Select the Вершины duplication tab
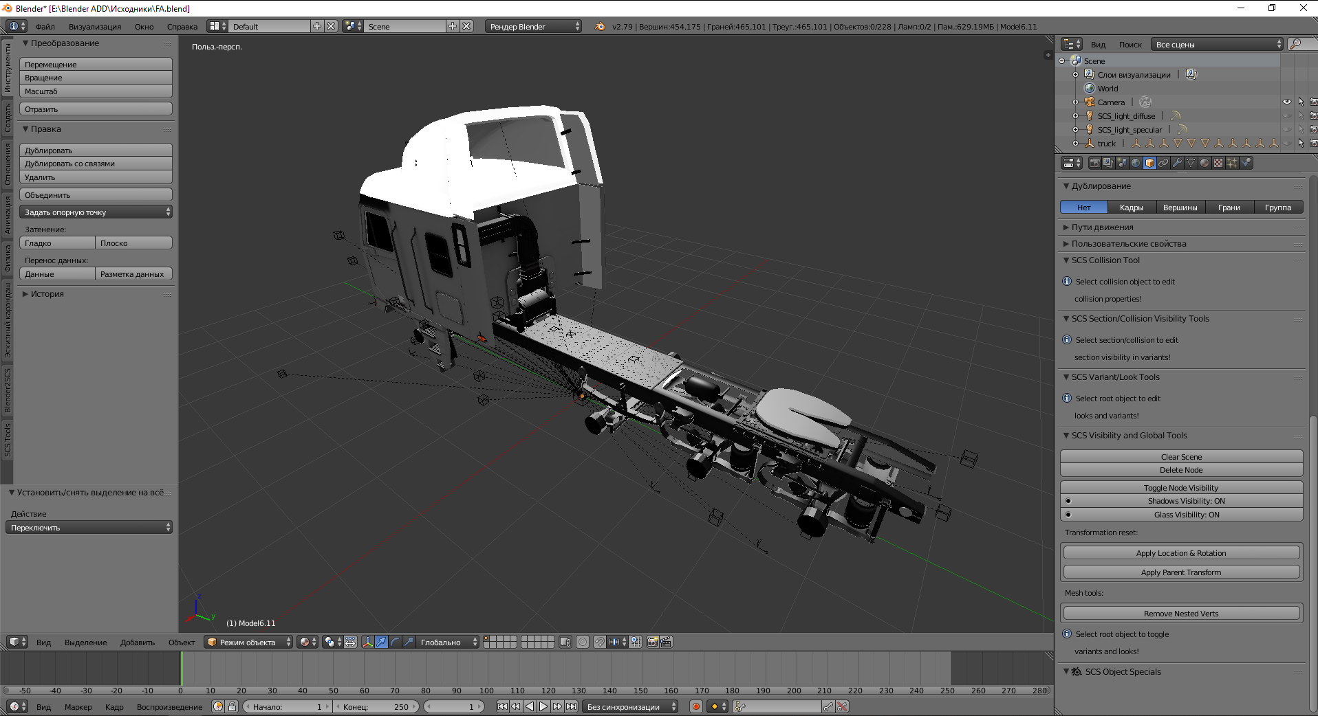Image resolution: width=1318 pixels, height=716 pixels. pos(1180,208)
